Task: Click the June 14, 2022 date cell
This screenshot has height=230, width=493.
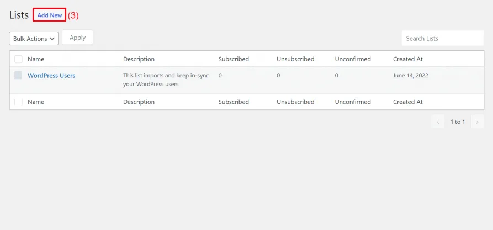Action: tap(410, 76)
